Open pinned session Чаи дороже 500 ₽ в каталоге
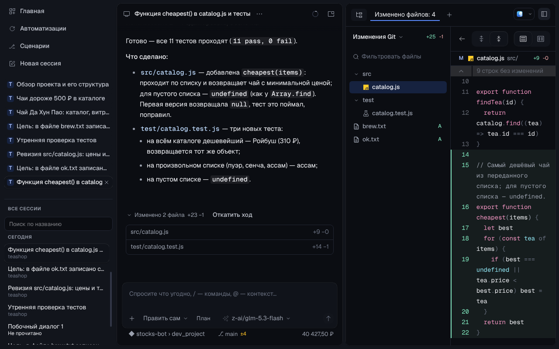The height and width of the screenshot is (349, 559). point(58,98)
